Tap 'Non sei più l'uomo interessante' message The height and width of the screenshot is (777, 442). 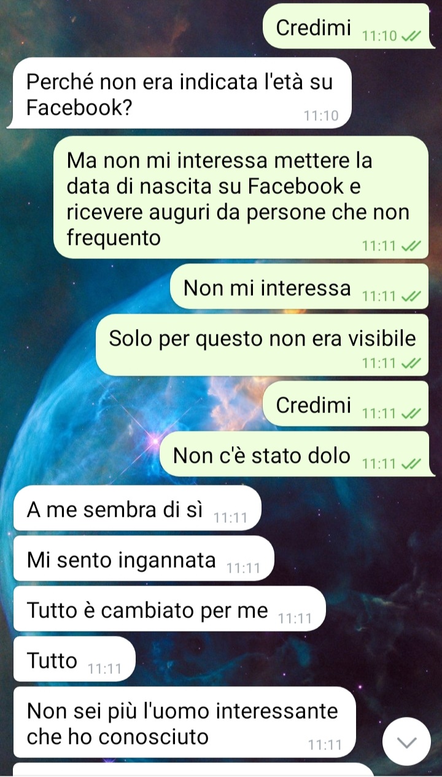[185, 722]
